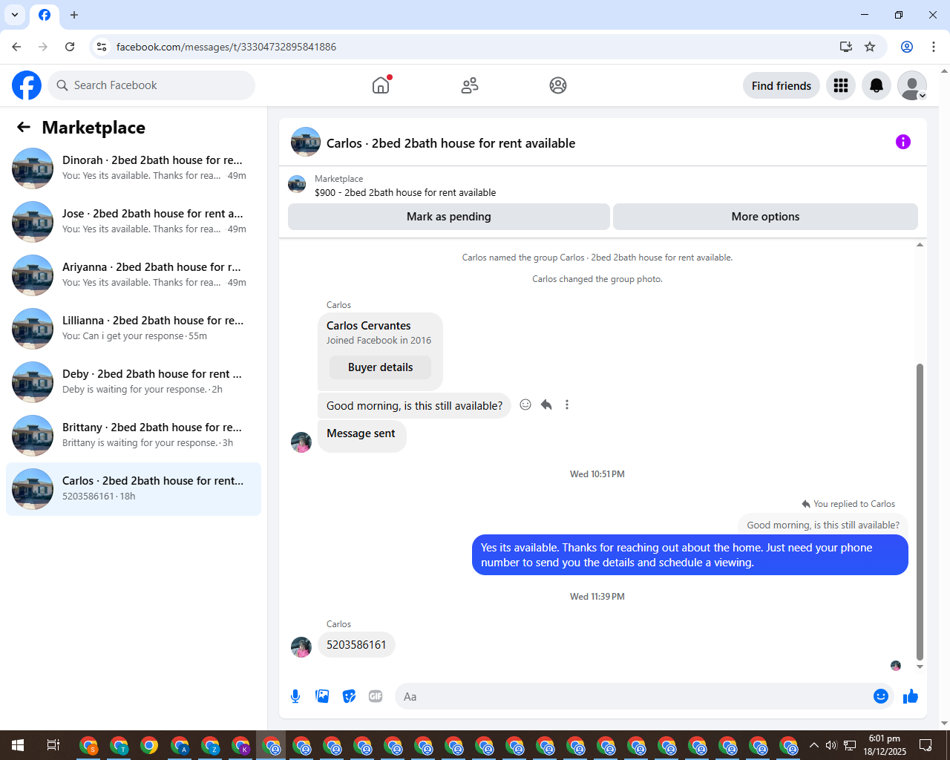950x760 pixels.
Task: Open the Home feed icon
Action: click(x=381, y=85)
